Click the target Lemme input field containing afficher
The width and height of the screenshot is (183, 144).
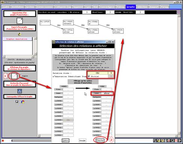coord(107,93)
